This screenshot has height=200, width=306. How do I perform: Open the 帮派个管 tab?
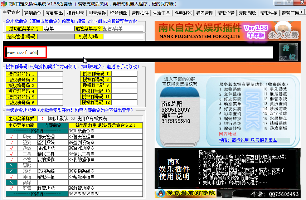[226, 13]
